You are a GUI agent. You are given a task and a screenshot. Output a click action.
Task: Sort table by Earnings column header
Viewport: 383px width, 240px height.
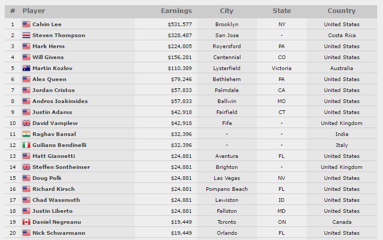(176, 11)
